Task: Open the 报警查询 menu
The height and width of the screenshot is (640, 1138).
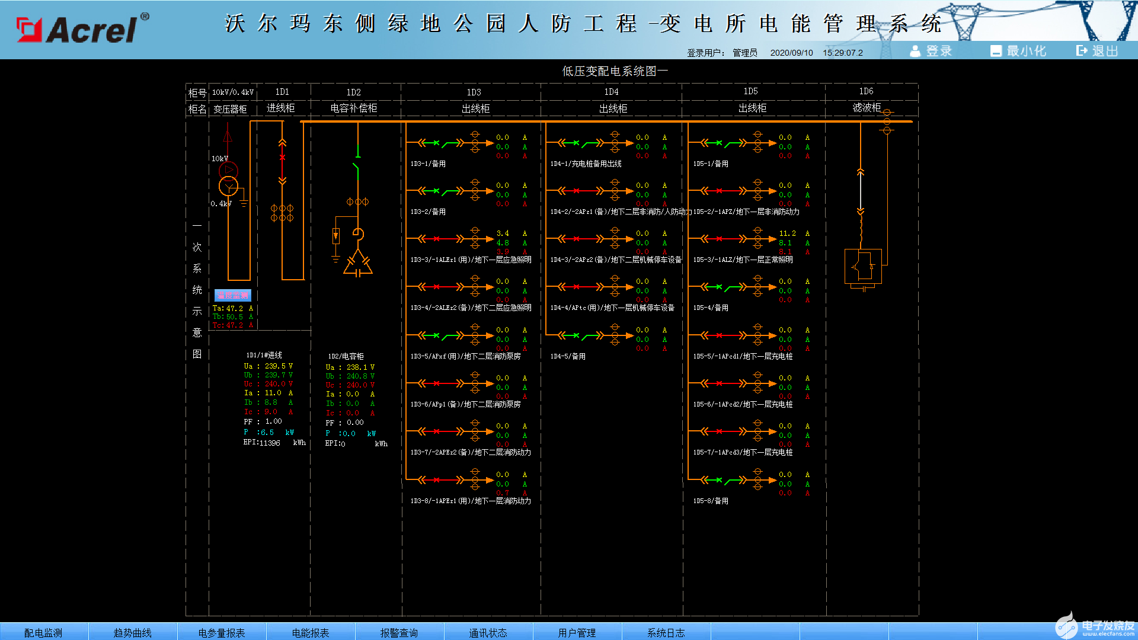Action: 399,632
